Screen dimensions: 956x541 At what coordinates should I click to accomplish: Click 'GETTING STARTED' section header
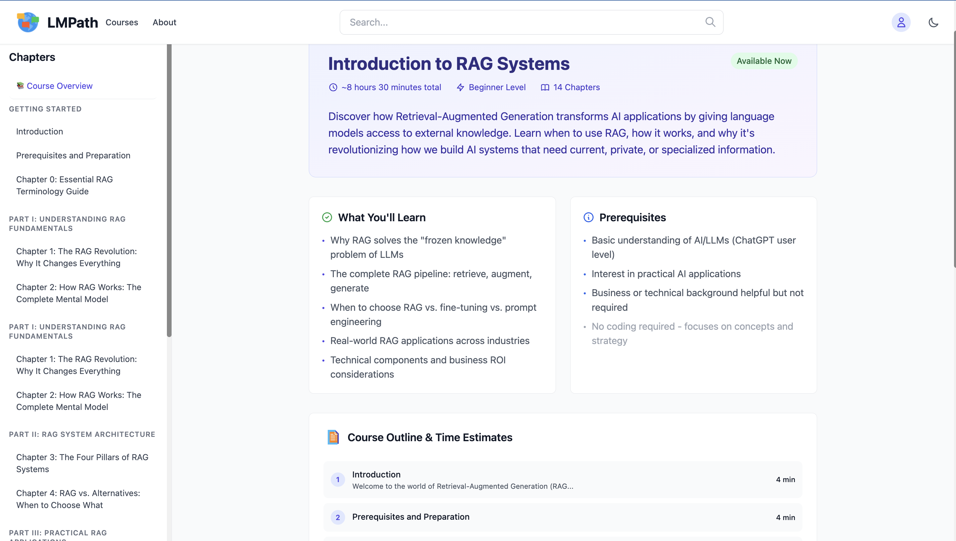(45, 109)
